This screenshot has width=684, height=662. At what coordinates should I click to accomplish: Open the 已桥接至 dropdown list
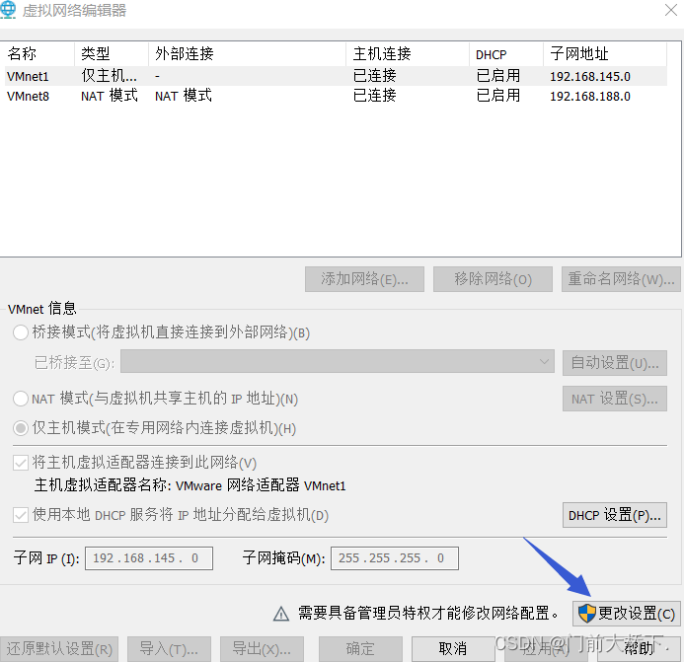(x=338, y=361)
